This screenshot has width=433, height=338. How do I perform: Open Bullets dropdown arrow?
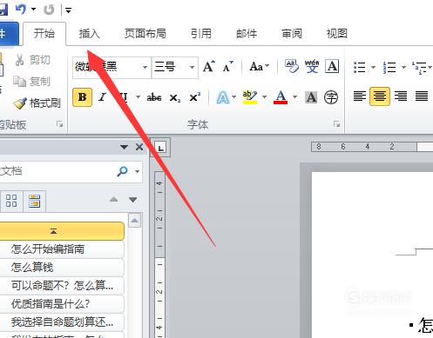click(x=373, y=67)
